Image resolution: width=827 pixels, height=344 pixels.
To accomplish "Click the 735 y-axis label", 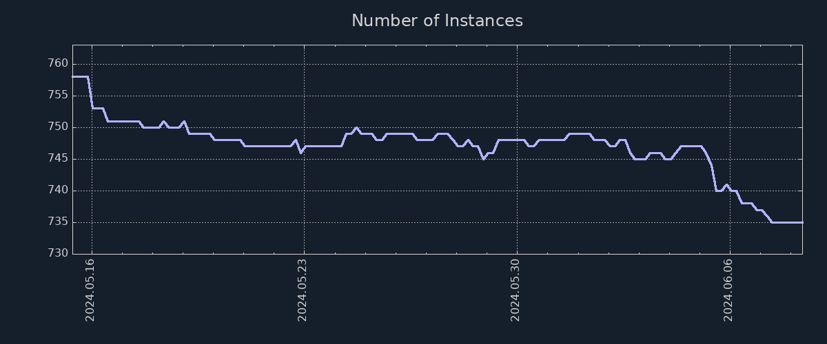I will coord(59,222).
